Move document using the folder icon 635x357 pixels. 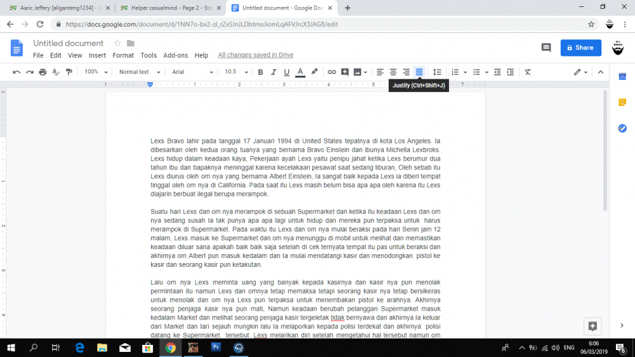click(130, 43)
